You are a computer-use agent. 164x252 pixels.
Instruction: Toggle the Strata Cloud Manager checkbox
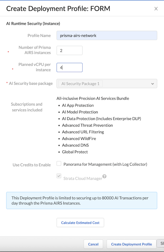(x=59, y=176)
